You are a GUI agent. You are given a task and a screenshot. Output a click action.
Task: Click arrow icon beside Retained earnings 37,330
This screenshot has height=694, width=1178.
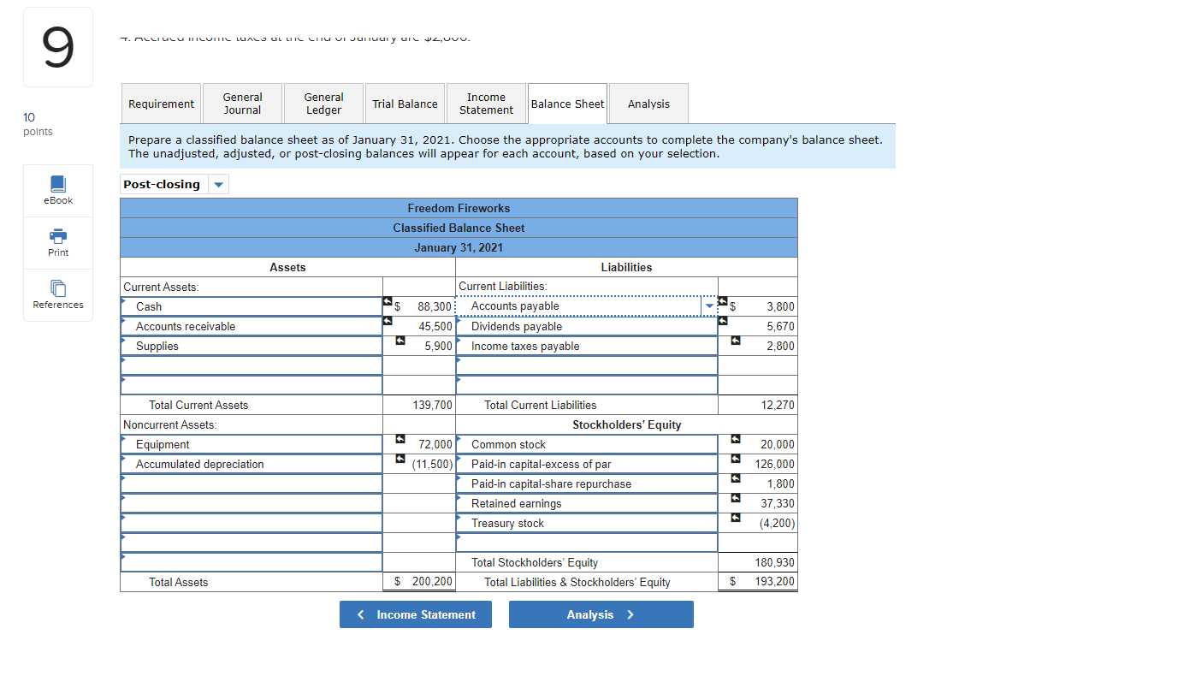(x=736, y=499)
